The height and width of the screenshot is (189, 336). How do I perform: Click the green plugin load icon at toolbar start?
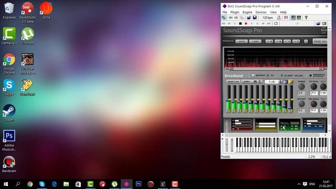coord(224,17)
